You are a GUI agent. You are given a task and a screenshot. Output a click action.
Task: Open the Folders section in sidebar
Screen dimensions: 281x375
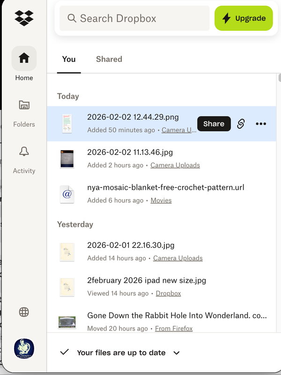point(24,105)
